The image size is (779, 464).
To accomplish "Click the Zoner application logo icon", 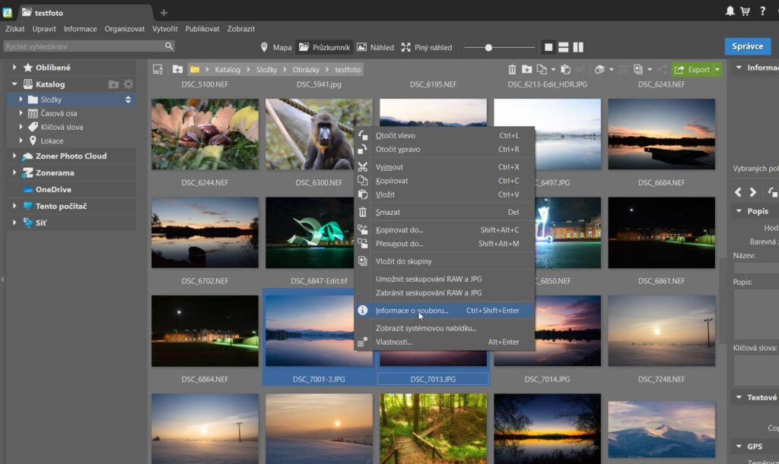I will click(8, 12).
